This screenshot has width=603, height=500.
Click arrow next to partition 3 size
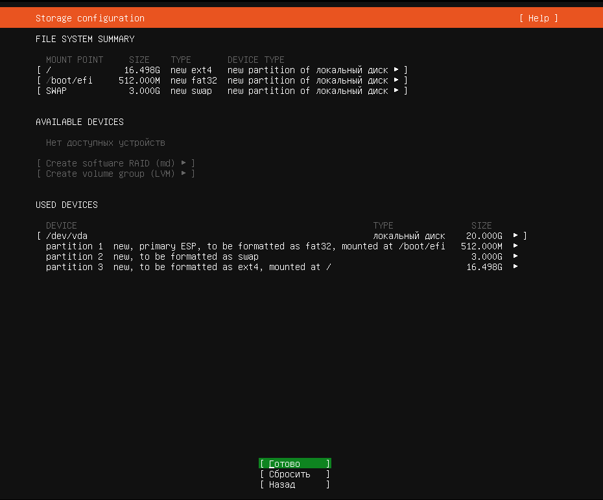tap(515, 267)
